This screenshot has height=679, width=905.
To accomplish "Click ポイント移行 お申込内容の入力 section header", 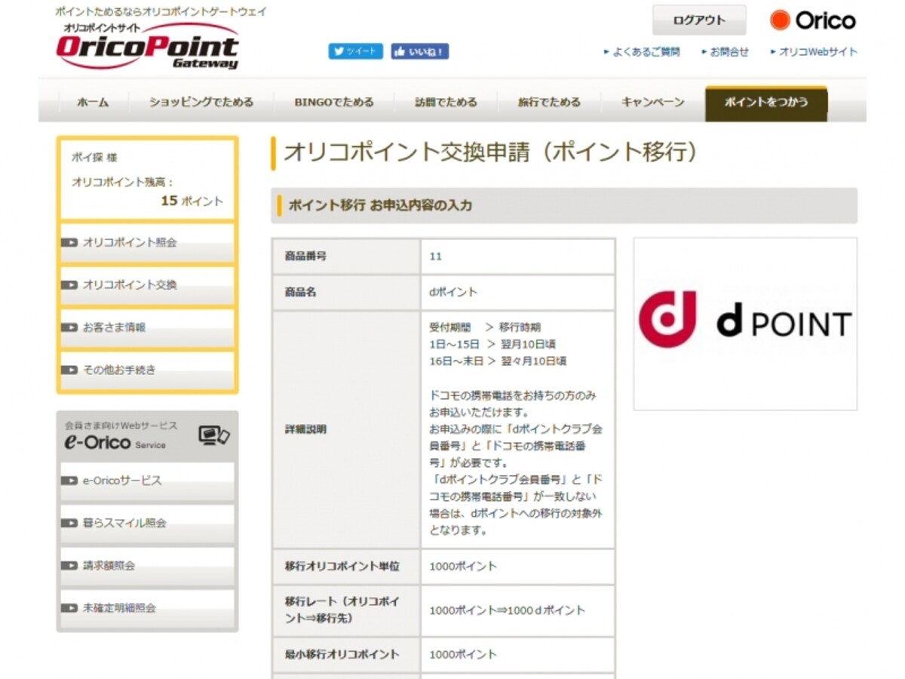I will coord(564,205).
